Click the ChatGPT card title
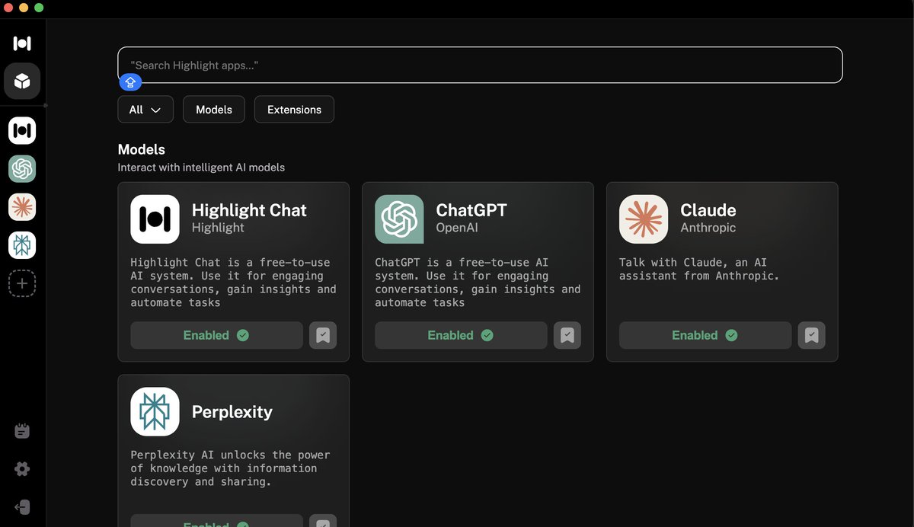The height and width of the screenshot is (527, 914). tap(471, 210)
